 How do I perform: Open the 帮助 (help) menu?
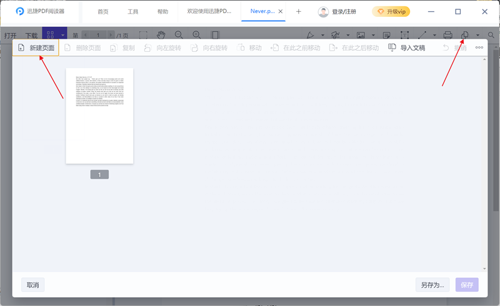tap(162, 12)
